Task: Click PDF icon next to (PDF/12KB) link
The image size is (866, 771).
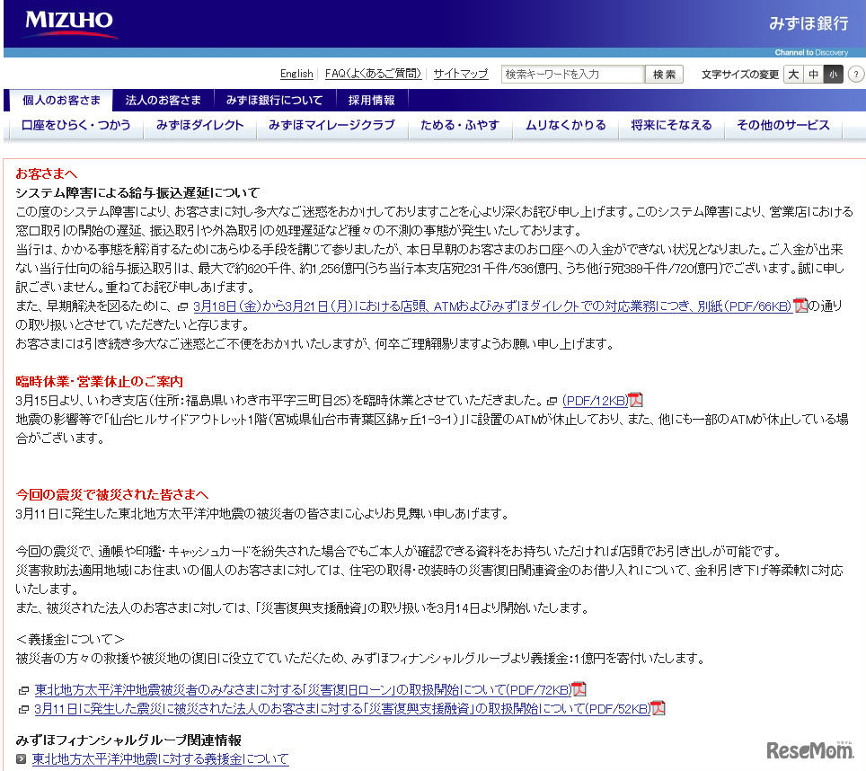Action: click(x=636, y=399)
